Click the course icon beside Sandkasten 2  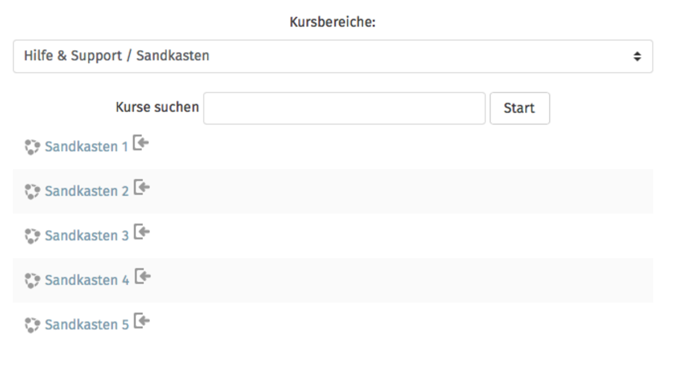point(32,192)
